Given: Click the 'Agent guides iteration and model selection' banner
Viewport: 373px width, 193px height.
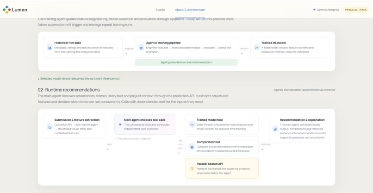Looking at the screenshot, I should pos(186,62).
